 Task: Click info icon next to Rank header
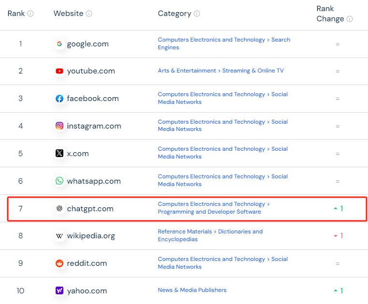(x=30, y=14)
